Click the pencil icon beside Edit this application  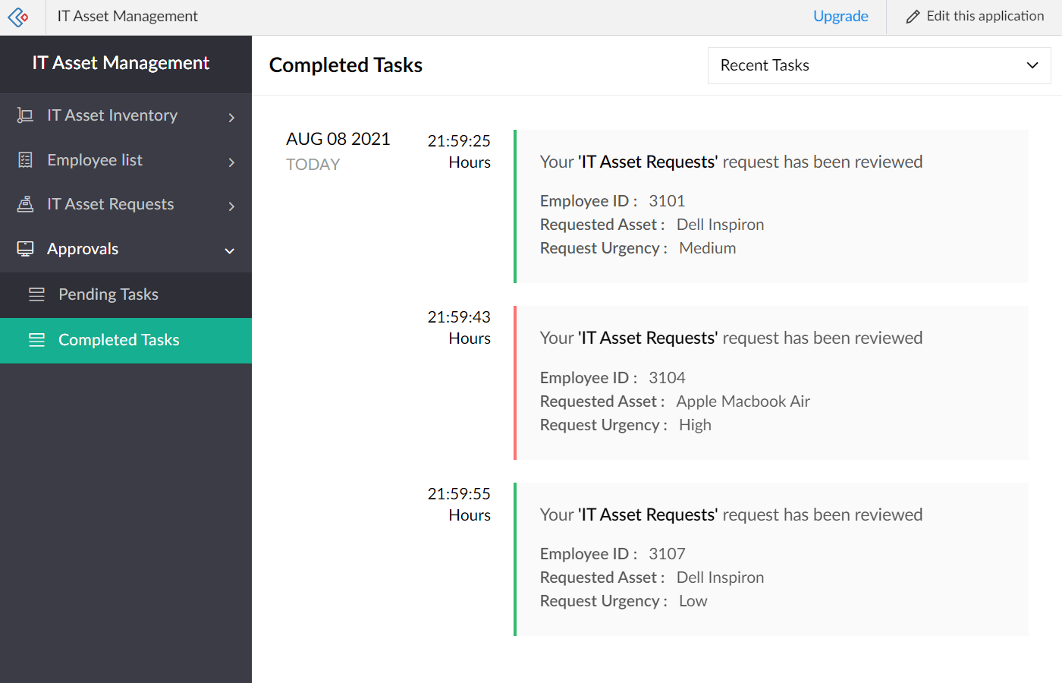pos(913,15)
